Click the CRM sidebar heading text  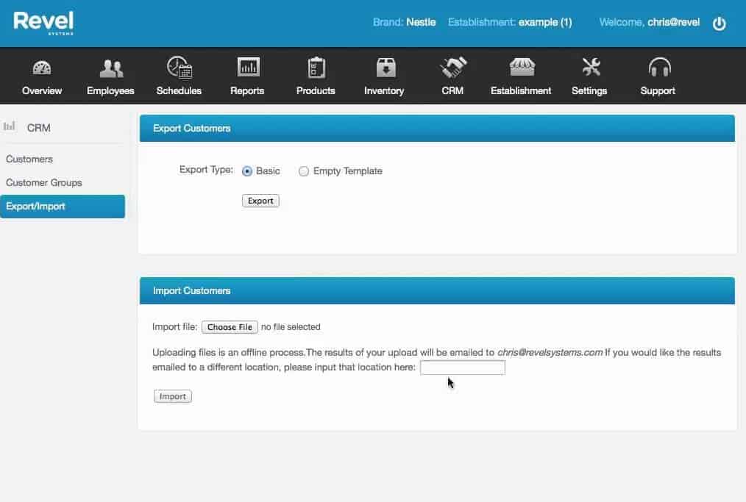click(x=38, y=128)
